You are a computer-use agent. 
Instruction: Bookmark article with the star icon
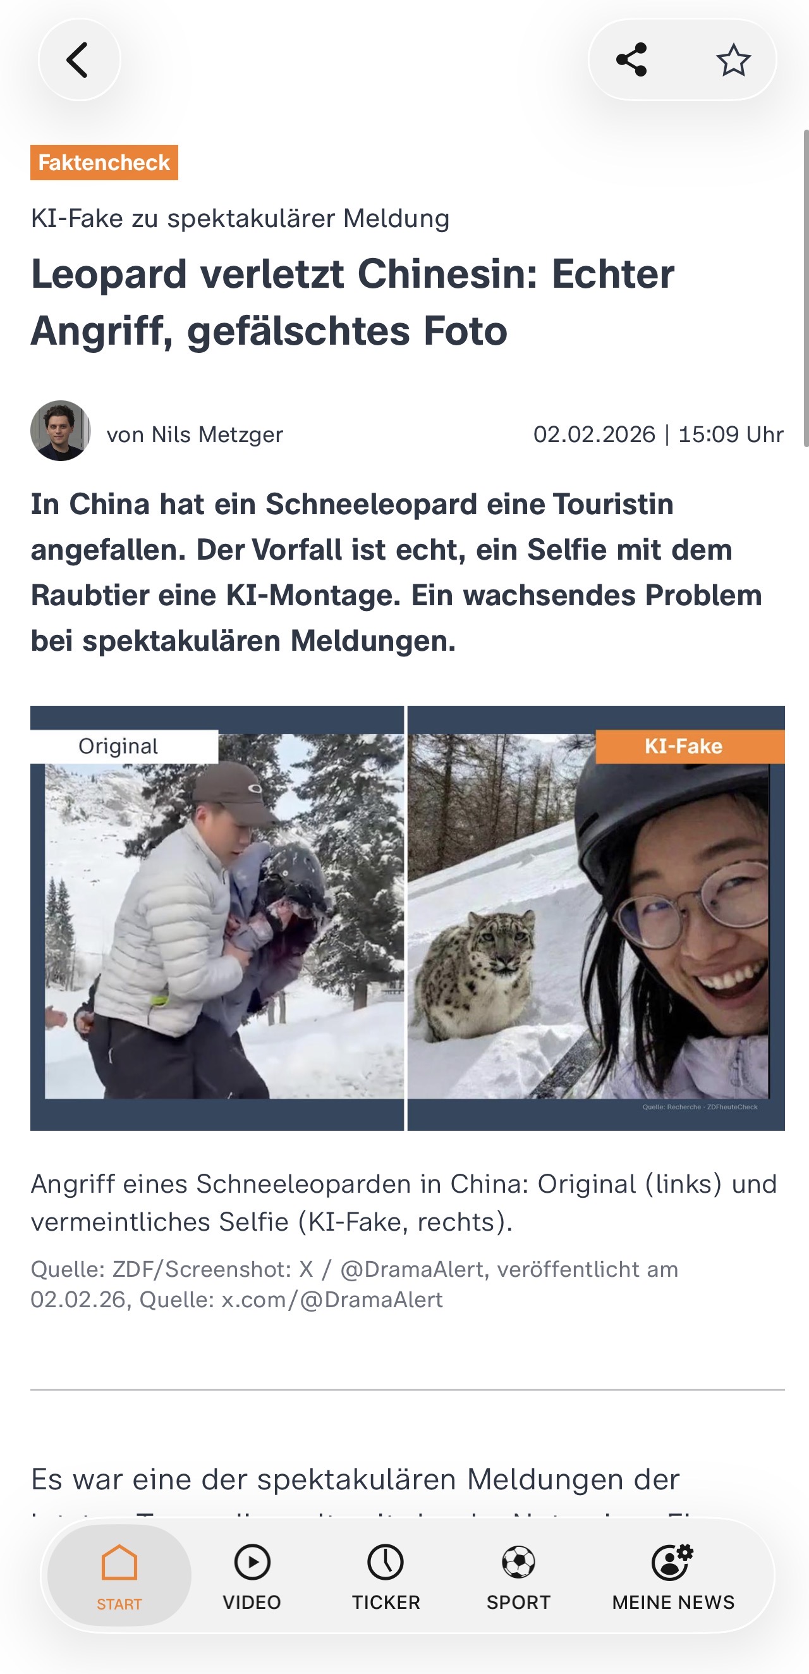733,60
